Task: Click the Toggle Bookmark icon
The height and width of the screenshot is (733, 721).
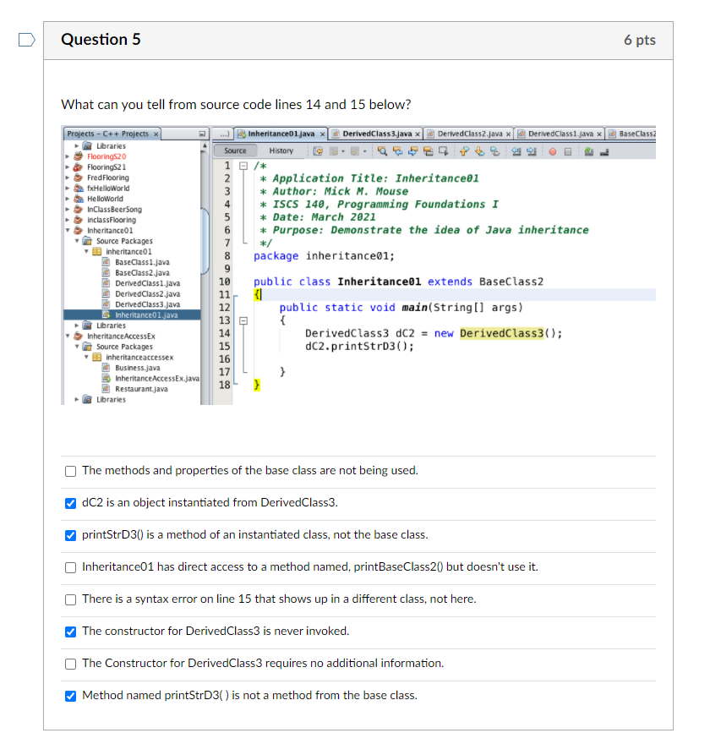Action: click(495, 152)
